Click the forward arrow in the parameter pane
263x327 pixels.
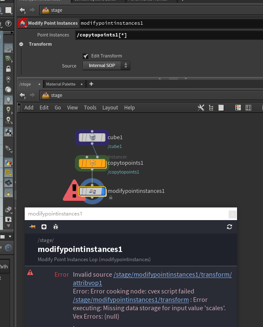point(32,10)
